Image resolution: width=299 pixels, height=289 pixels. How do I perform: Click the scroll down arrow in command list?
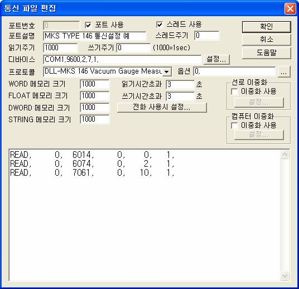pos(285,276)
